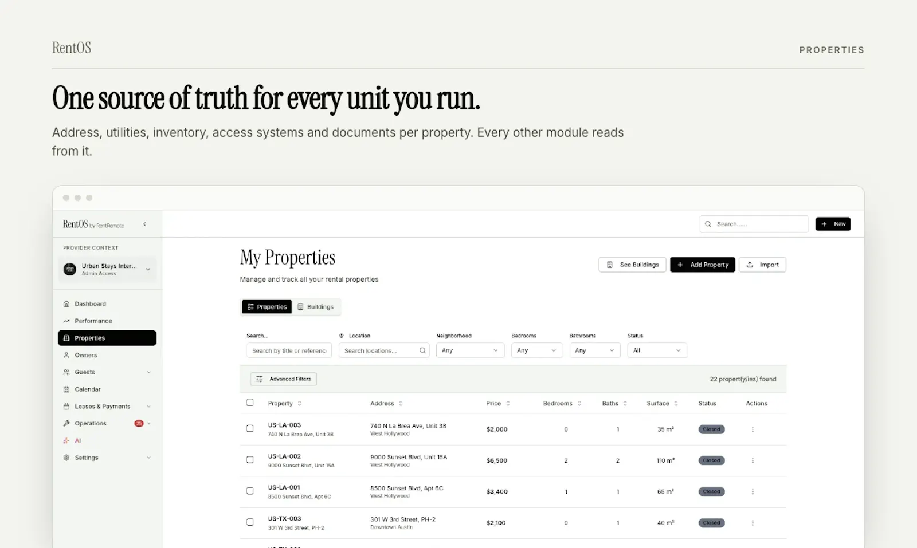Image resolution: width=917 pixels, height=548 pixels.
Task: Check the US-LA-001 row checkbox
Action: [250, 491]
